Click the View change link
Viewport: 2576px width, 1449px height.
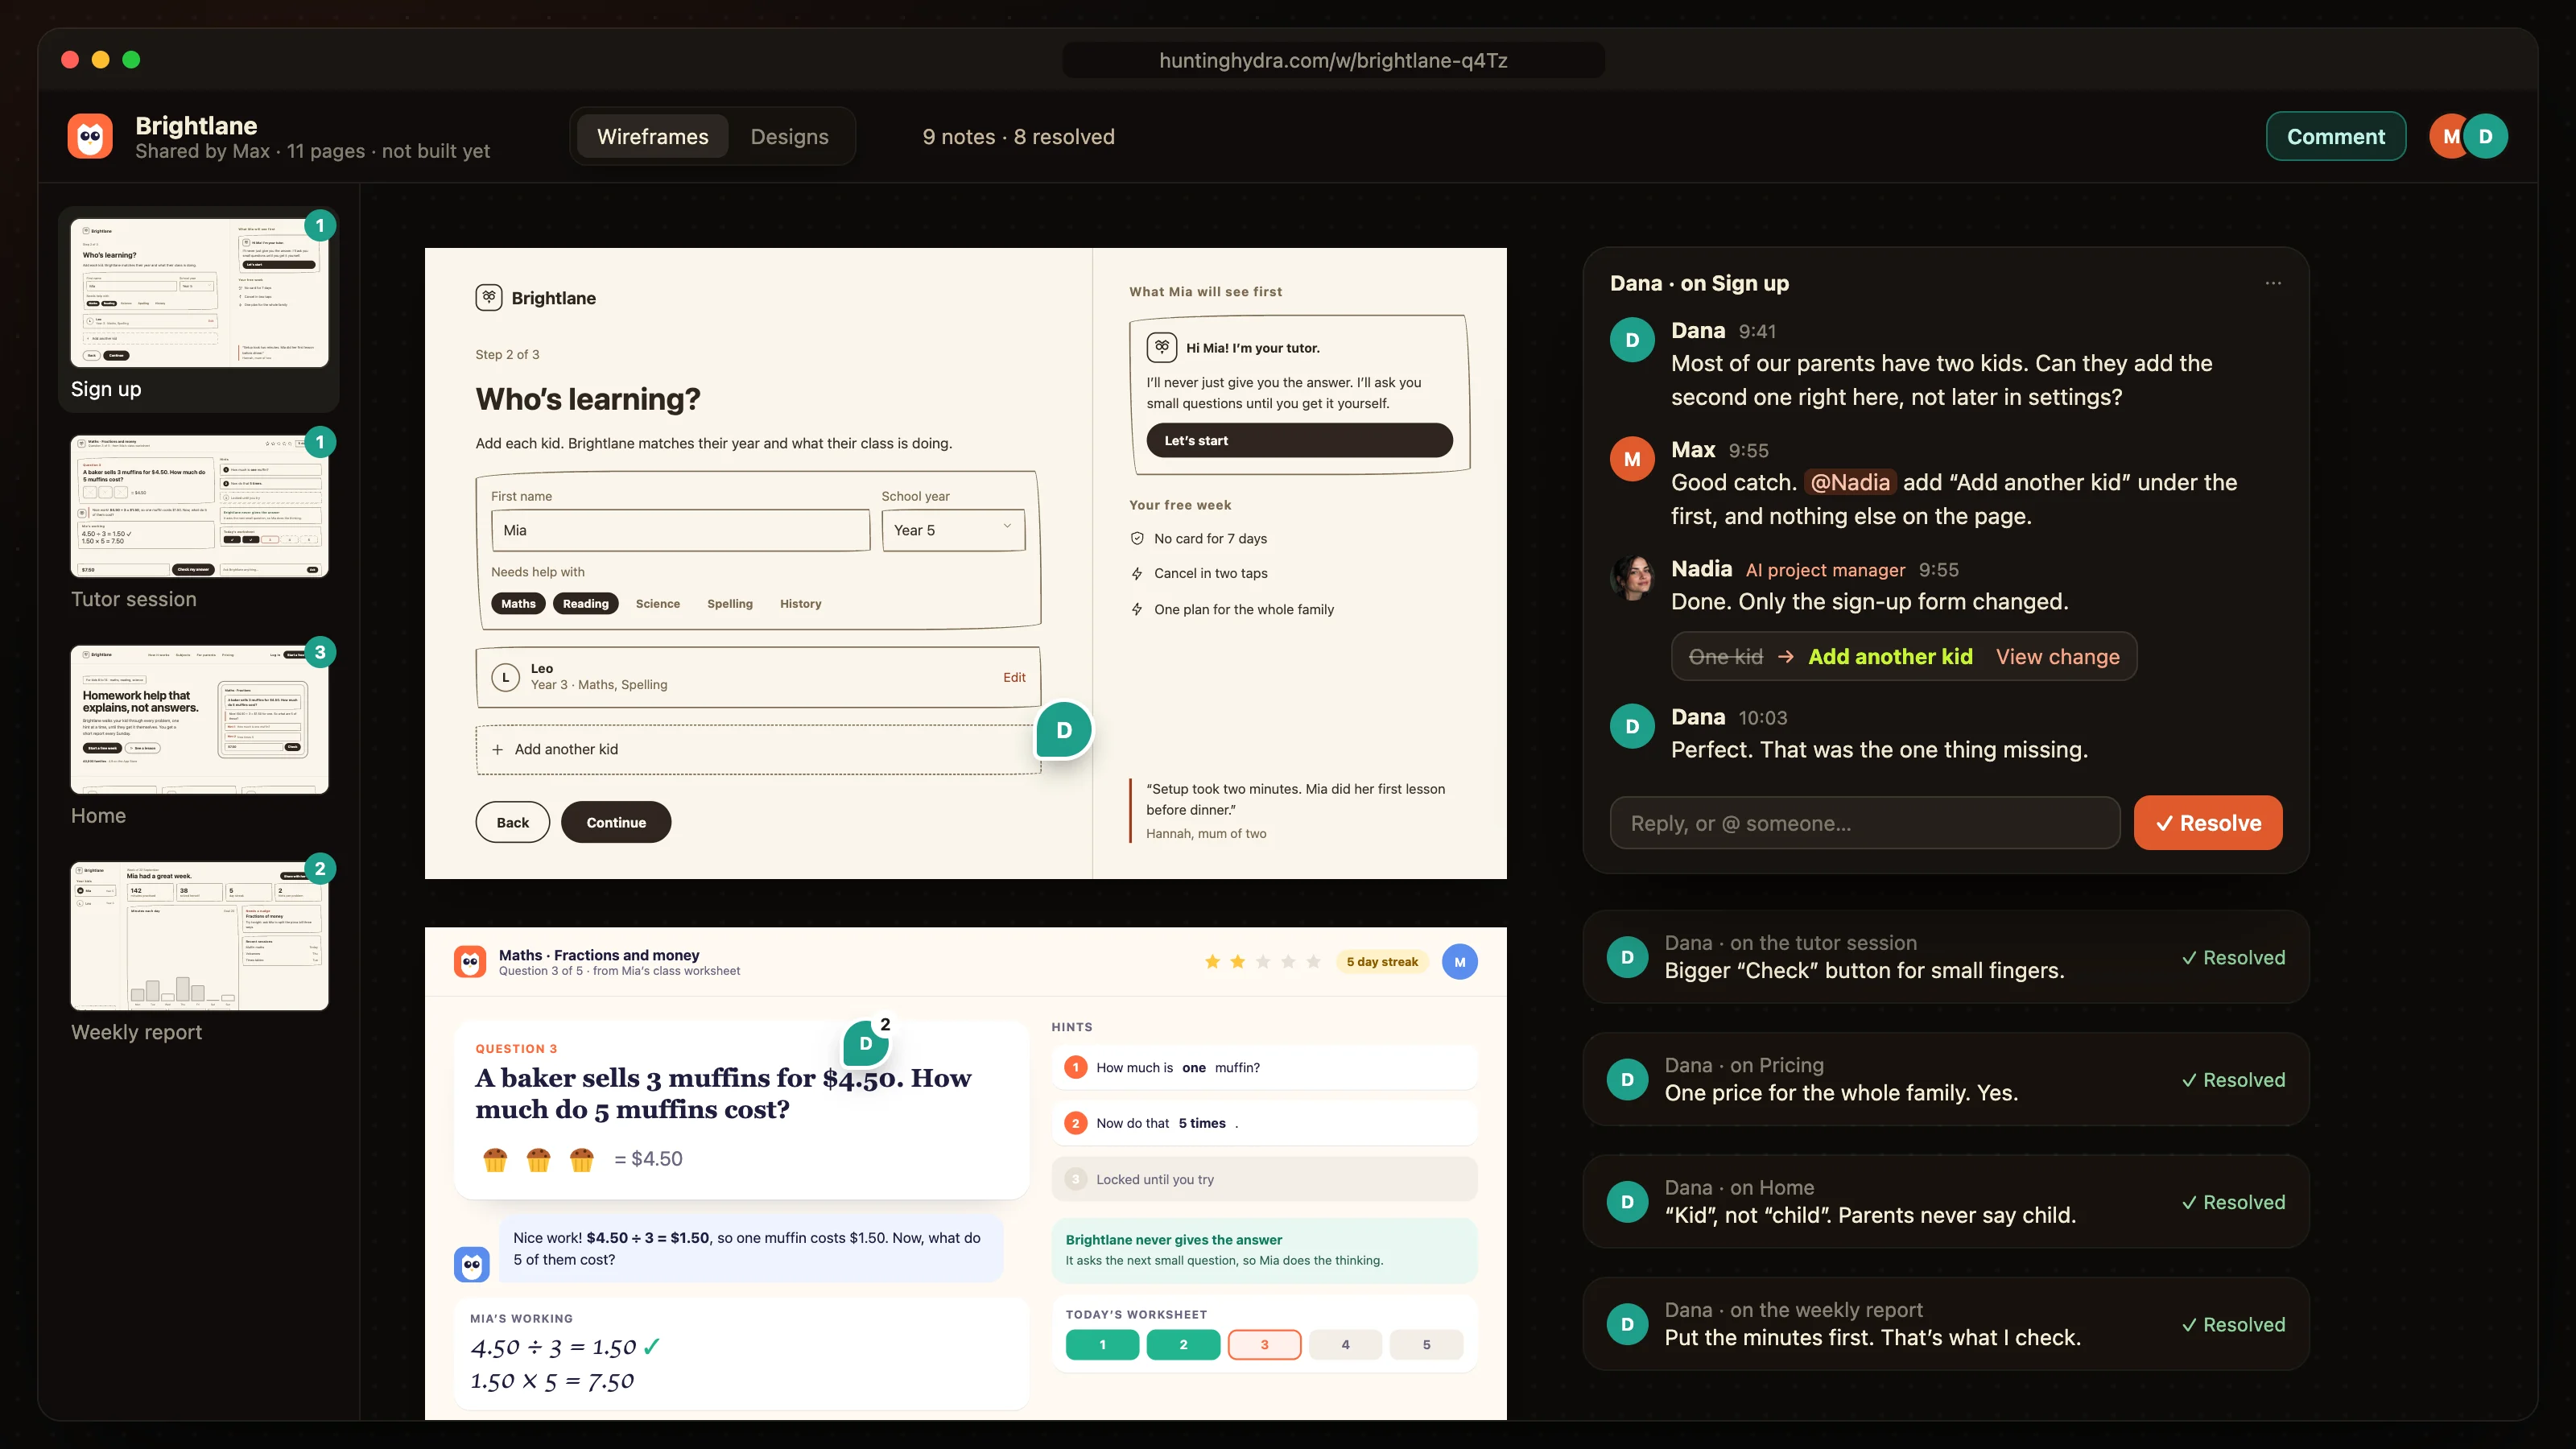pyautogui.click(x=2057, y=656)
